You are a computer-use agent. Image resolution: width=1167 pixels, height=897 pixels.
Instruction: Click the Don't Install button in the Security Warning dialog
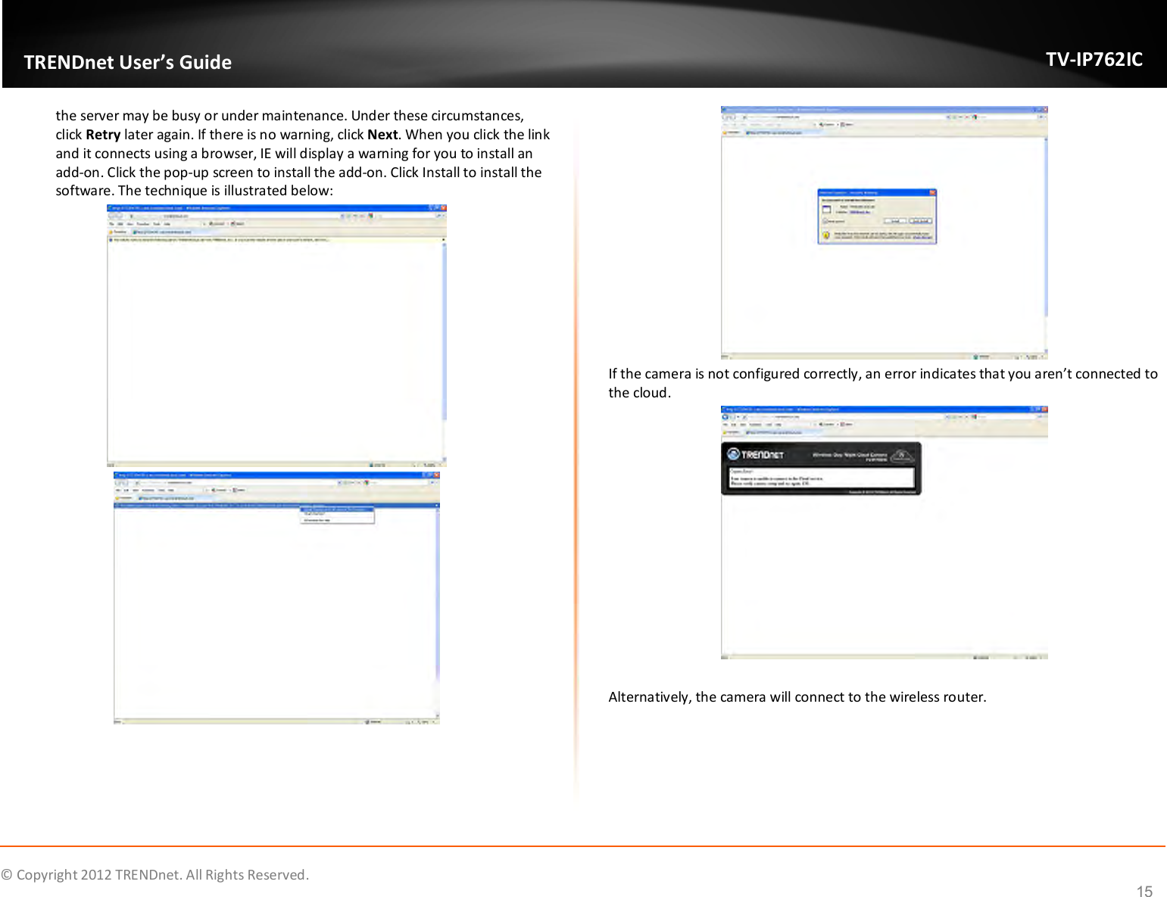coord(921,221)
